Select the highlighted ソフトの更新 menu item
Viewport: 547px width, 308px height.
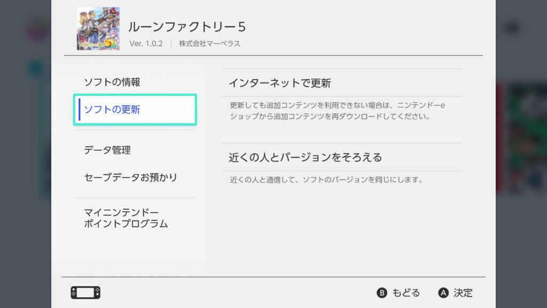135,109
